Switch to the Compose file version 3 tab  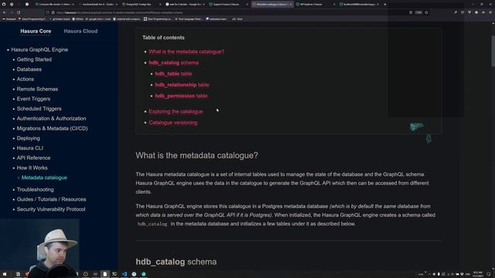point(55,5)
